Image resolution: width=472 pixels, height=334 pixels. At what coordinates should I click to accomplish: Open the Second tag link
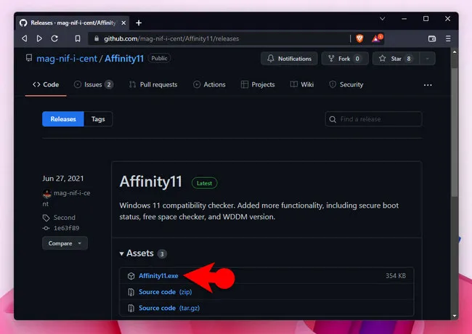tap(65, 218)
